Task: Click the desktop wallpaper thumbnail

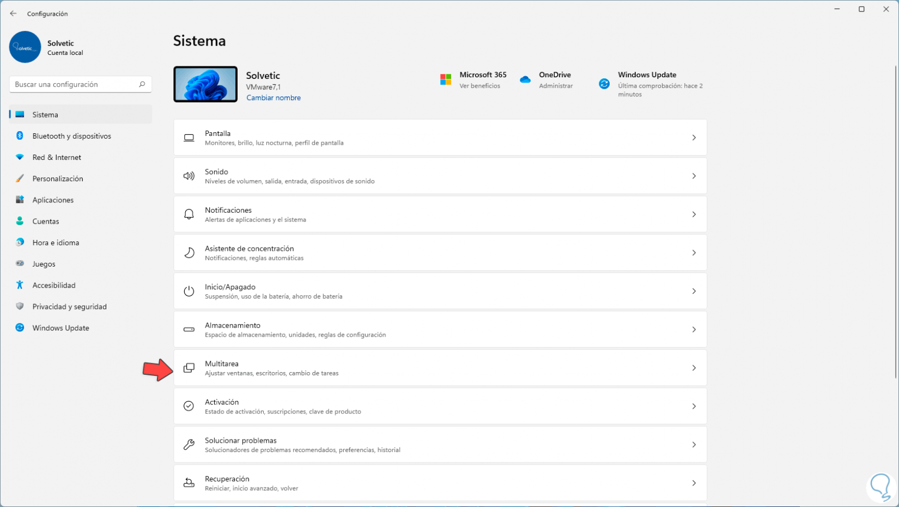Action: [205, 84]
